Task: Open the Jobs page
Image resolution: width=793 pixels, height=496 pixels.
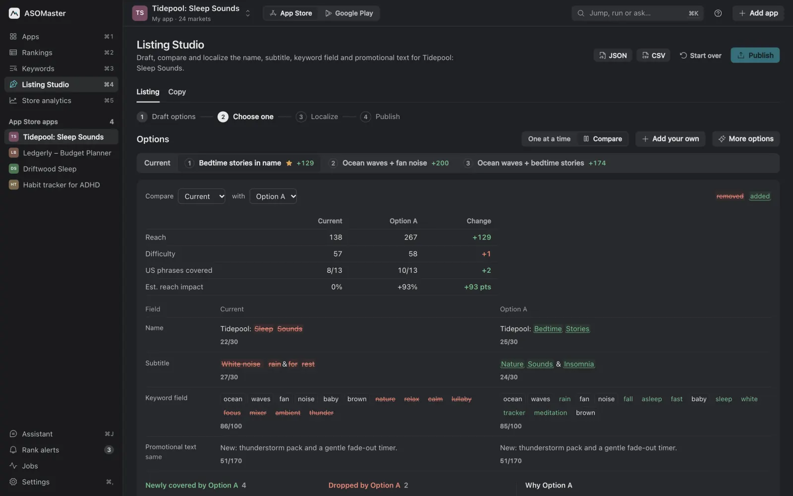Action: coord(61,466)
